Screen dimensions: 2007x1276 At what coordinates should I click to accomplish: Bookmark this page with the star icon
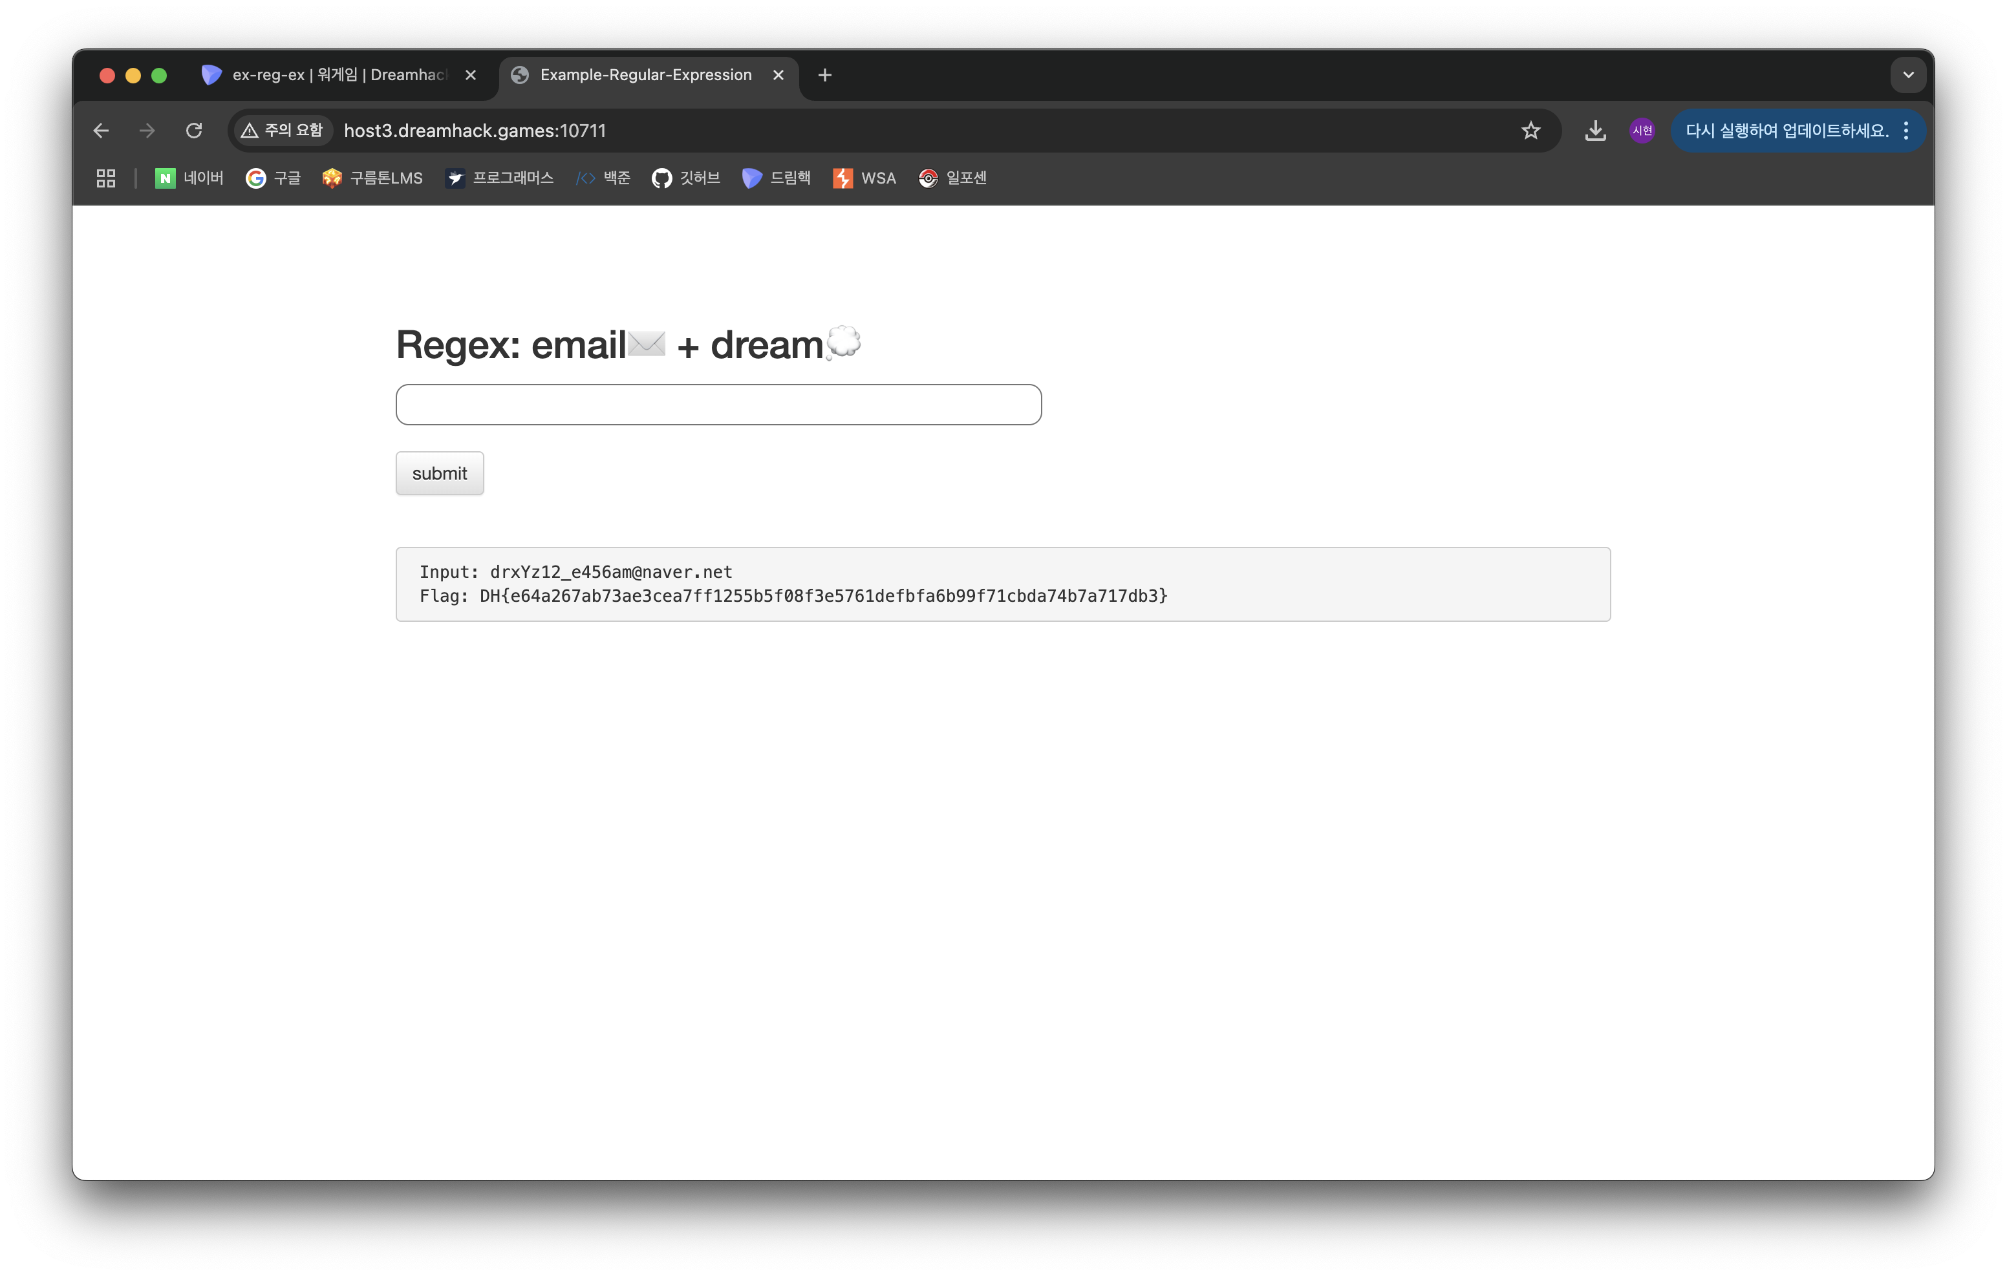point(1530,131)
